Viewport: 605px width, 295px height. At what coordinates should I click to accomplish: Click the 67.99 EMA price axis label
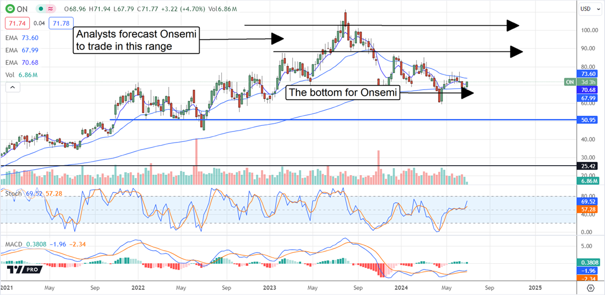[x=588, y=98]
